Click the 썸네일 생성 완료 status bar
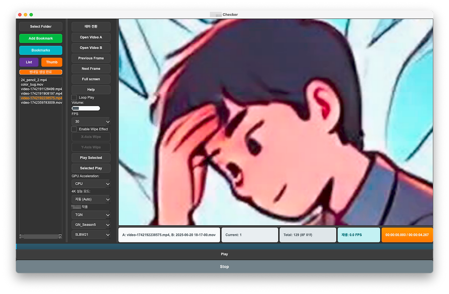The width and height of the screenshot is (449, 294). coord(41,72)
